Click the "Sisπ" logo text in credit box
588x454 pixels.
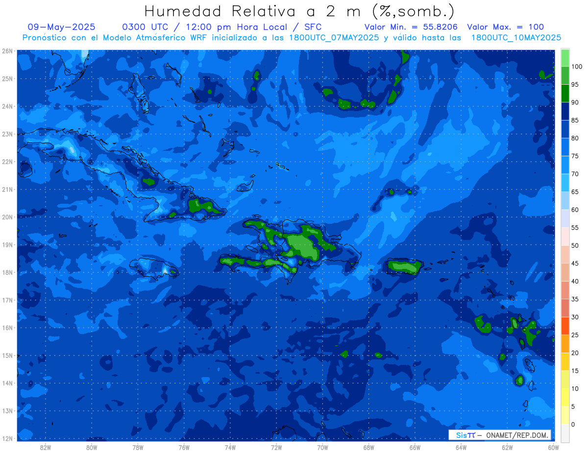465,435
